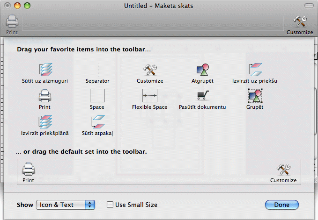Select the Izvirzīt uz priekšu icon
Viewport: 318px width, 220px height.
255,69
